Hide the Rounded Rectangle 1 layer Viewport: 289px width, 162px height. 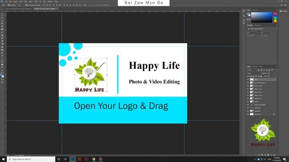pos(248,83)
